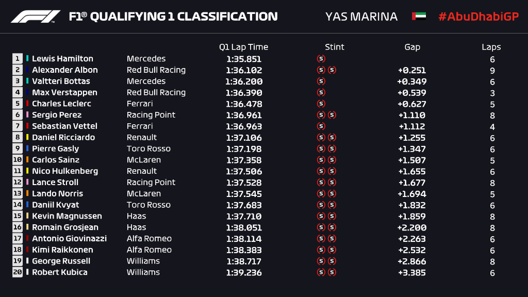Click Charles Leclerc's soft tyre icon

[x=321, y=104]
